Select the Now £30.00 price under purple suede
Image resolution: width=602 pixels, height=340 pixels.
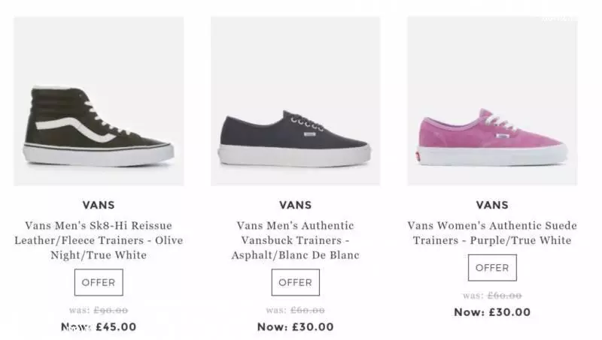coord(492,312)
